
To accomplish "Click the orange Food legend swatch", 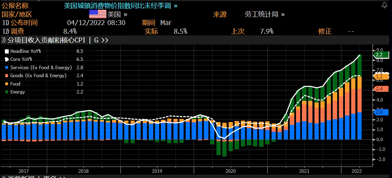I will pyautogui.click(x=7, y=84).
